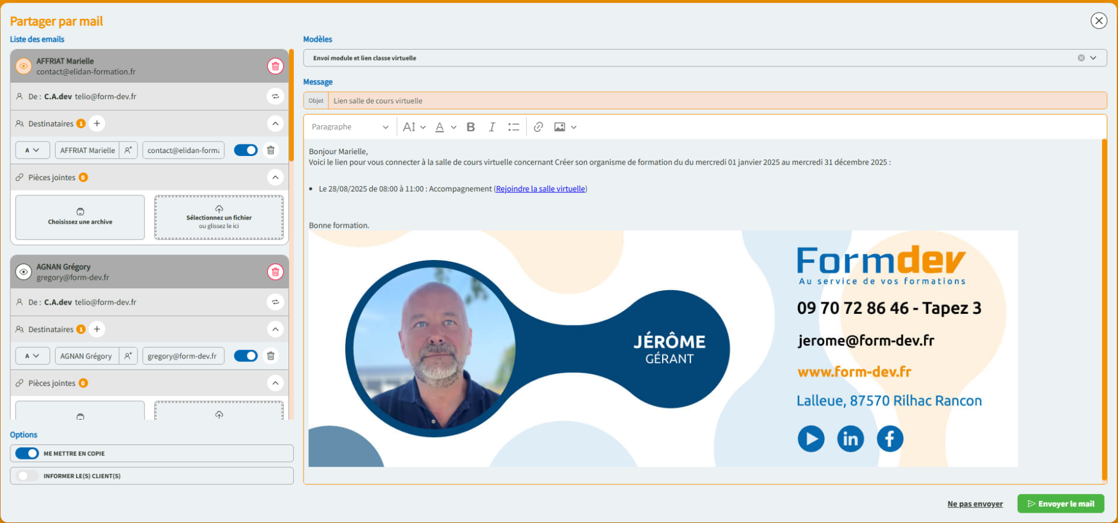Click the swap sender icon for AFFRIAT Marielle

tap(275, 96)
